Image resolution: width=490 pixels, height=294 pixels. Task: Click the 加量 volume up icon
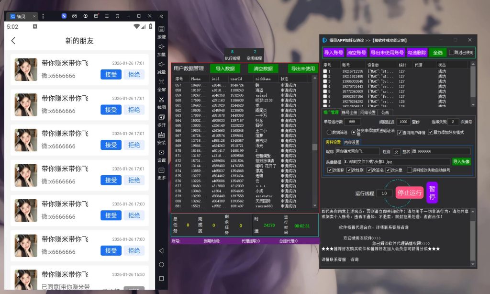pyautogui.click(x=161, y=47)
